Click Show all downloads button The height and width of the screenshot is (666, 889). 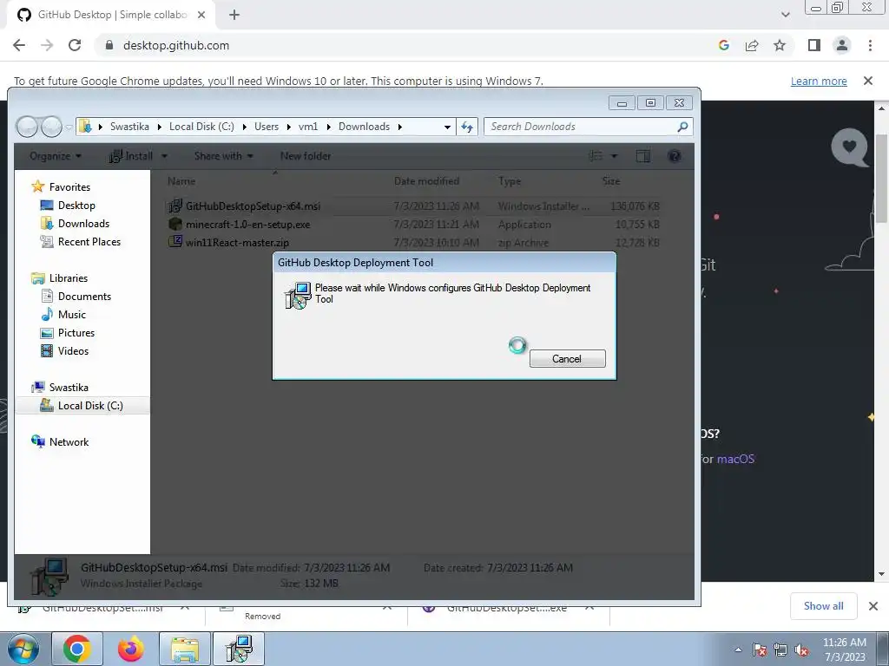[x=823, y=606]
